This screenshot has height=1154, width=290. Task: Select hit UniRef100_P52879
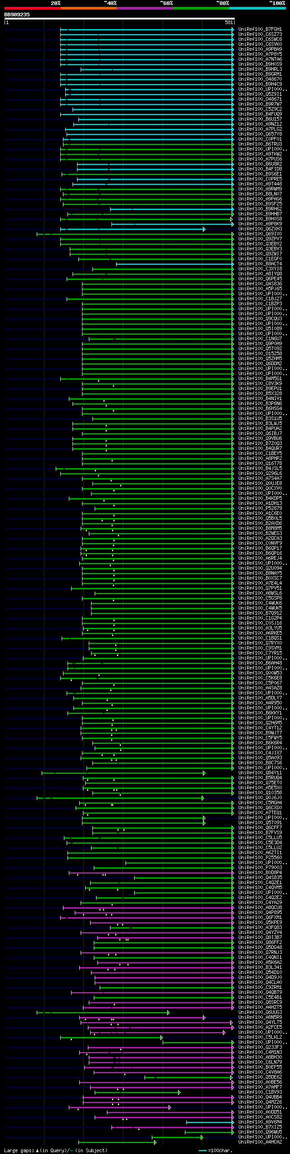click(x=260, y=509)
